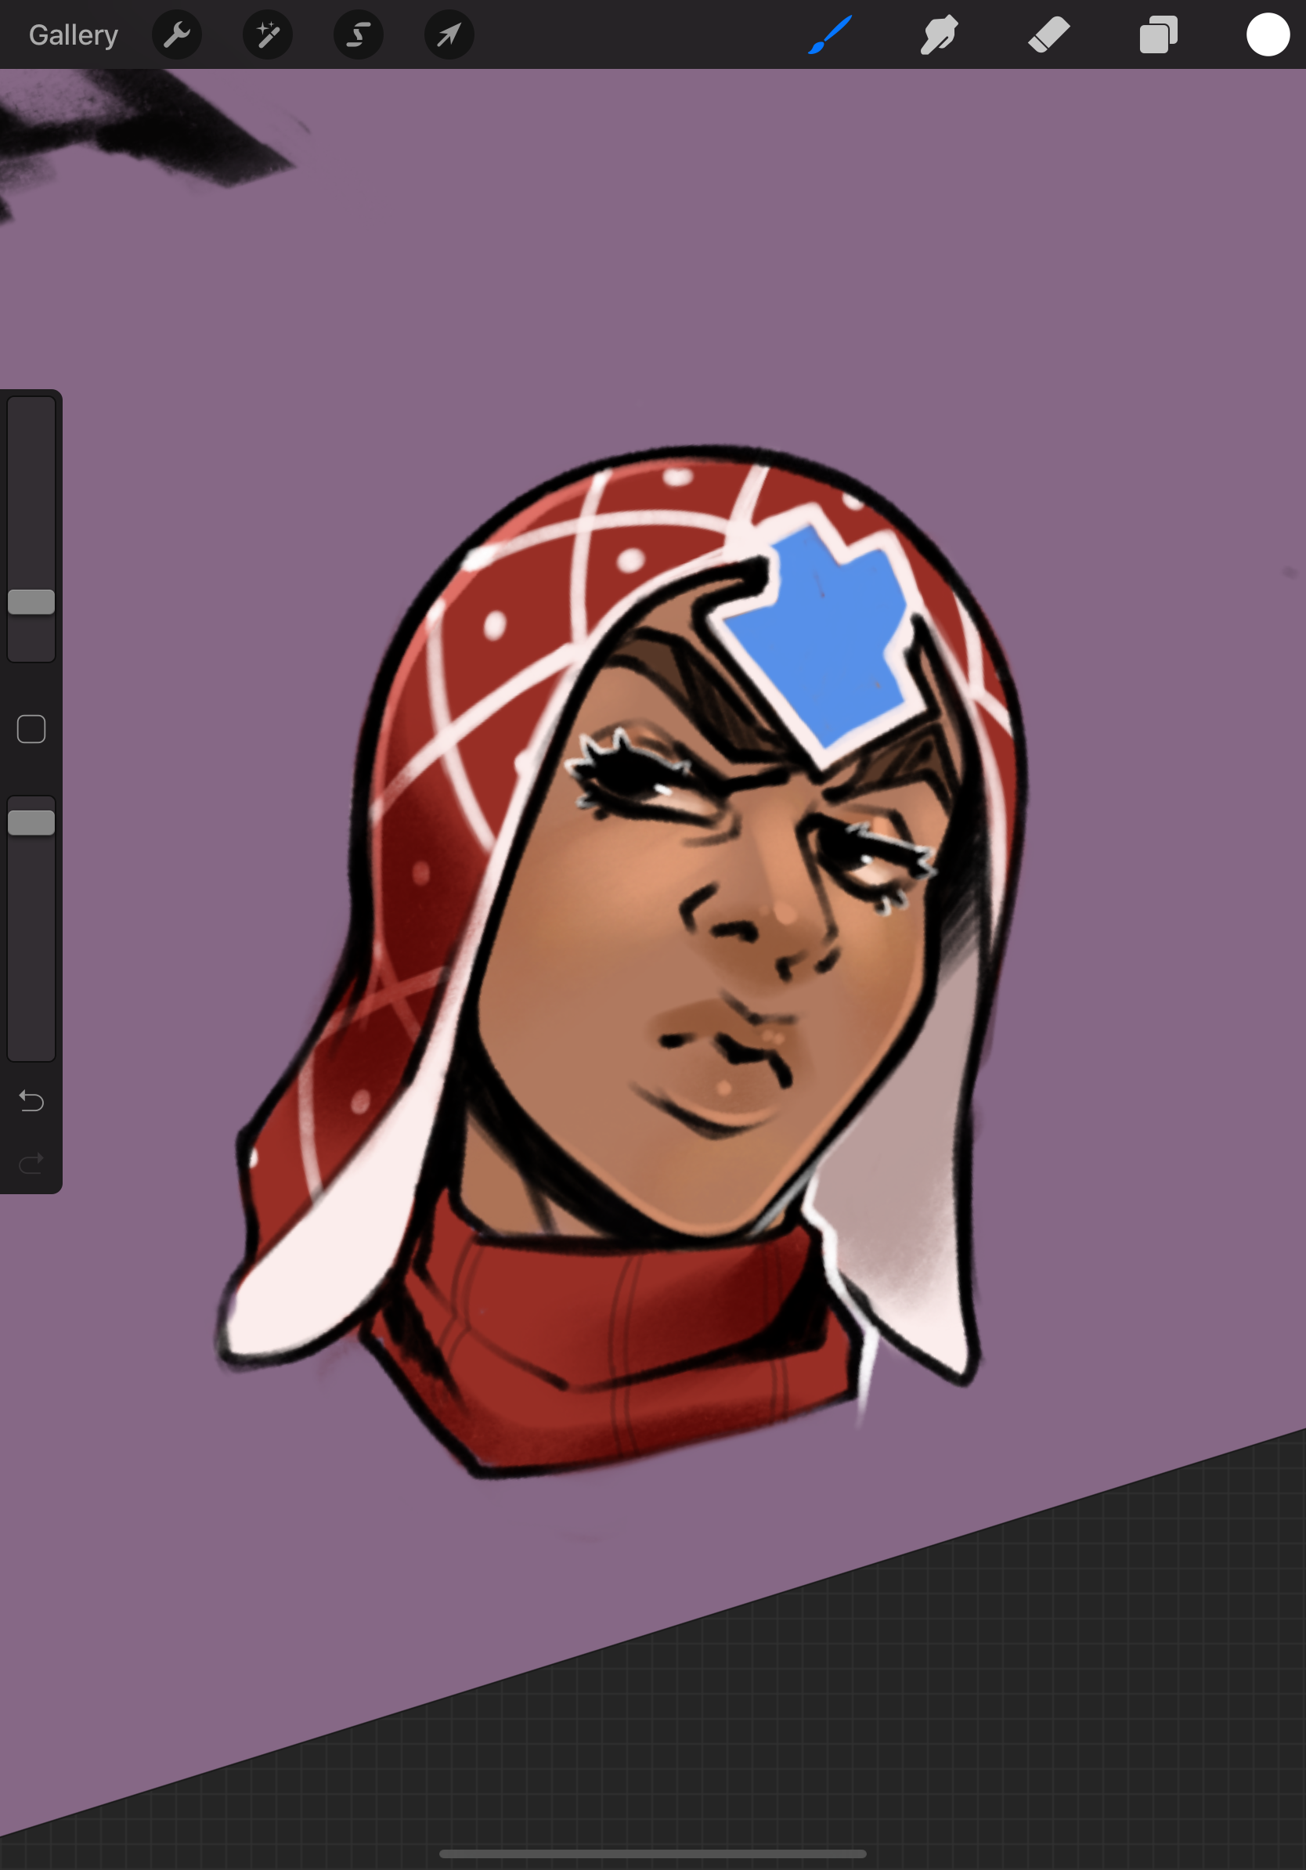Open the Adjustments magic wand menu
1306x1870 pixels.
click(268, 35)
